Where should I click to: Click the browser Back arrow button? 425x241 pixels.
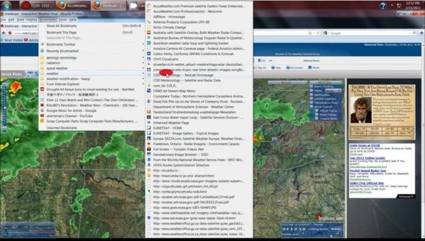point(4,33)
